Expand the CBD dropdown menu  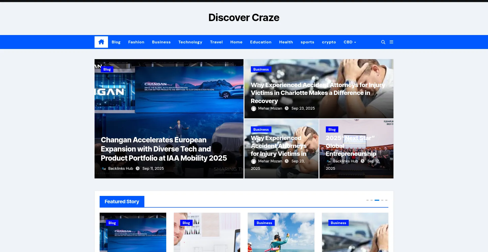click(350, 42)
